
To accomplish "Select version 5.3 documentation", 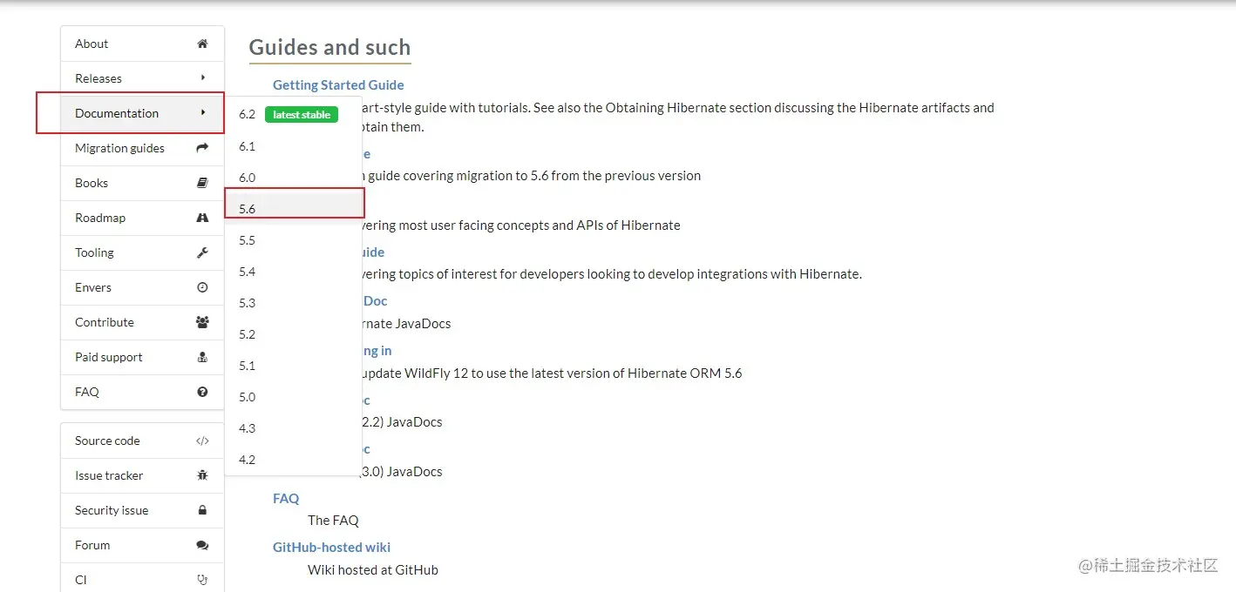I will 294,303.
